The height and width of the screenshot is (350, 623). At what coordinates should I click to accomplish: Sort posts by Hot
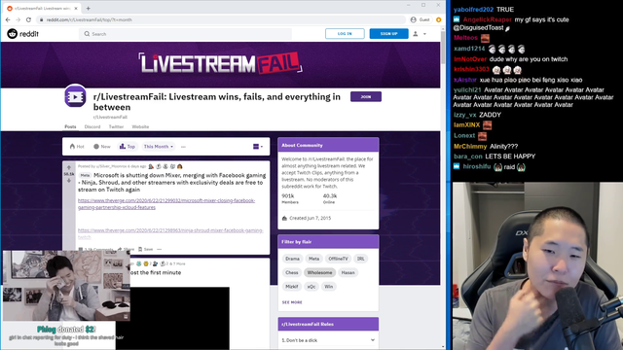click(77, 147)
